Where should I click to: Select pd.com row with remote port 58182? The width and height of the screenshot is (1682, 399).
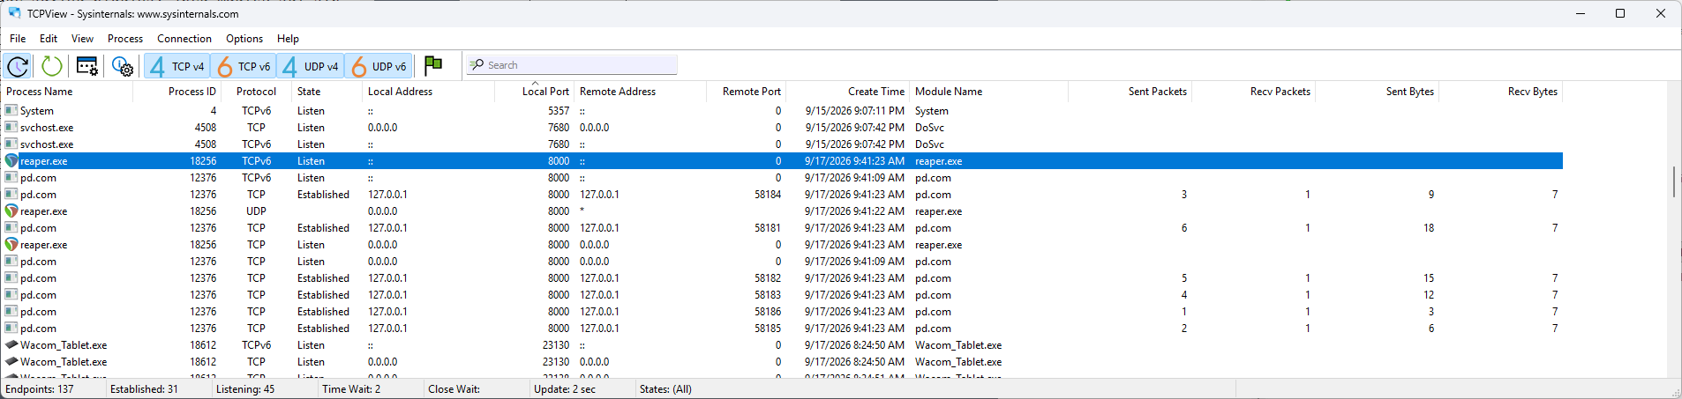click(782, 278)
